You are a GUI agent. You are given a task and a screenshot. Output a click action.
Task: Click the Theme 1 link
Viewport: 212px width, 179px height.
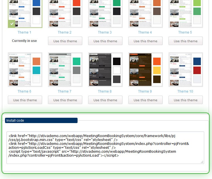pyautogui.click(x=24, y=32)
